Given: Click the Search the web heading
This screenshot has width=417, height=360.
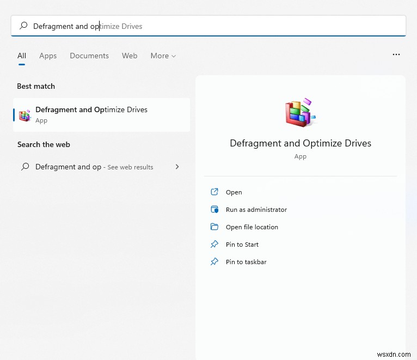Looking at the screenshot, I should [x=44, y=144].
